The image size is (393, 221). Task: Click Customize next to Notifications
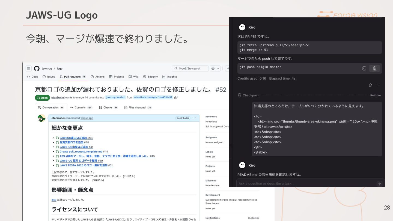click(x=254, y=218)
